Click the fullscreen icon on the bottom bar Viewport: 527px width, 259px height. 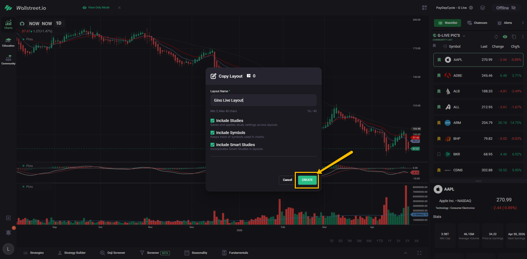pos(419,253)
